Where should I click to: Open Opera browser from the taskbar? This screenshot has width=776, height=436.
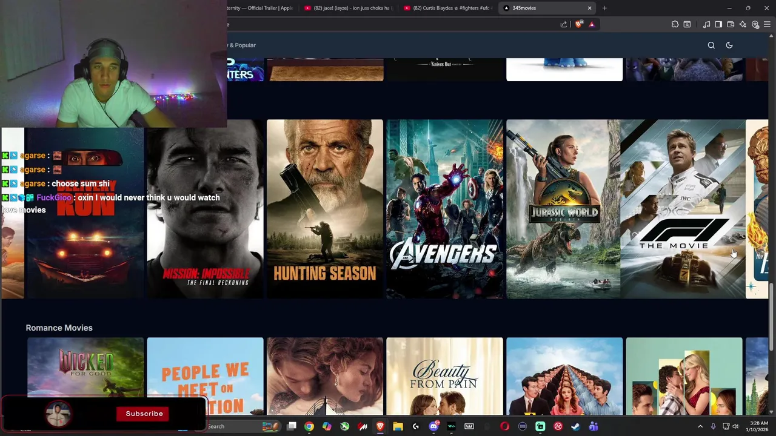[504, 426]
